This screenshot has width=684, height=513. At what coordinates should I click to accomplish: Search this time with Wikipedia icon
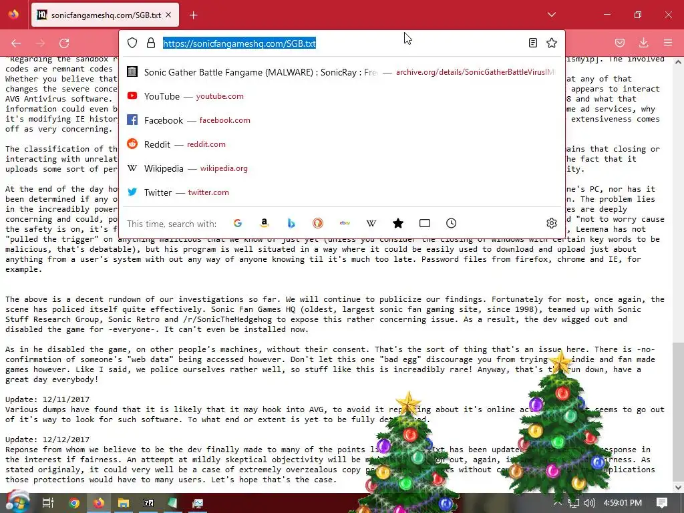pos(371,223)
